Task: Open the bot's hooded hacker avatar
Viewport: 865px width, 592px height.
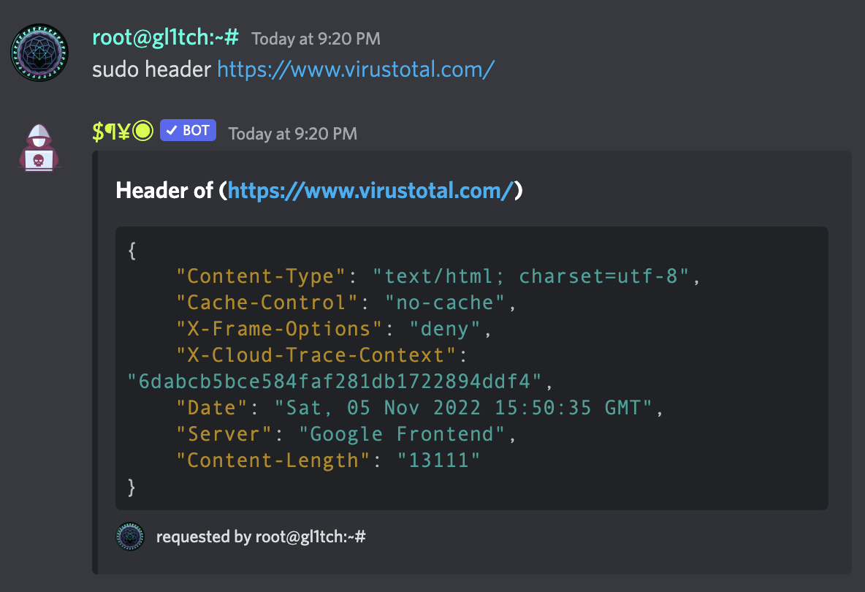Action: pyautogui.click(x=39, y=148)
